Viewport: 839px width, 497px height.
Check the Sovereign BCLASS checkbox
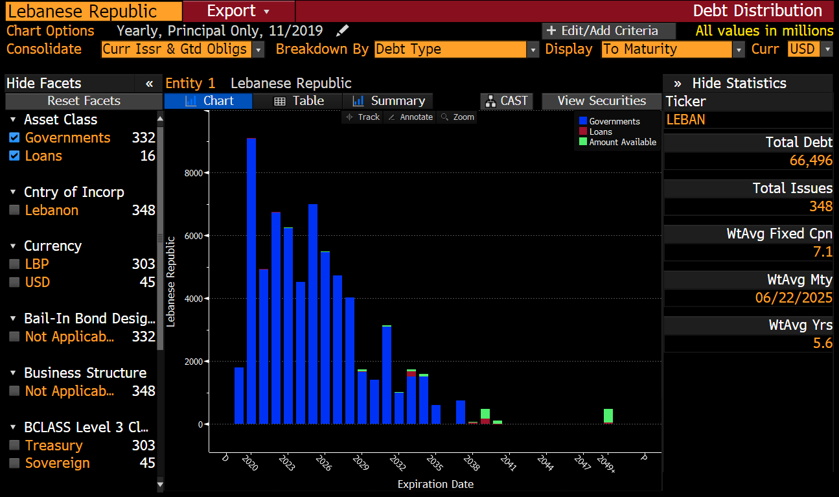coord(14,463)
